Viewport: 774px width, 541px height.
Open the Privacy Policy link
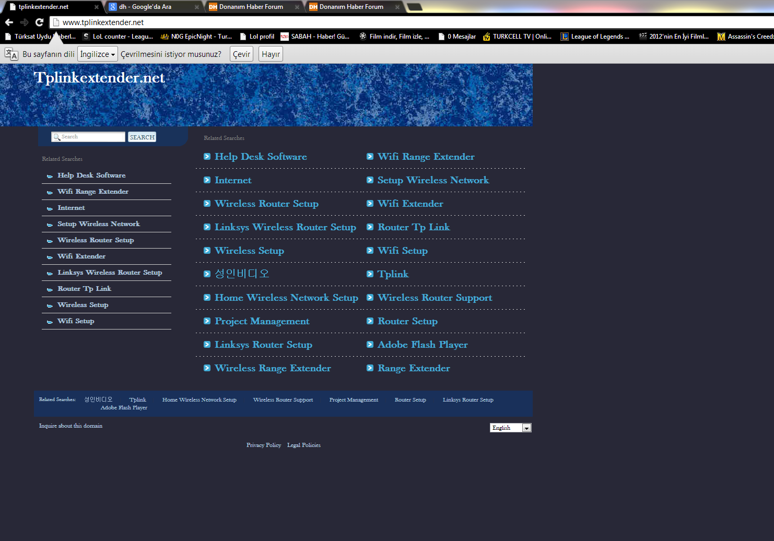tap(264, 445)
